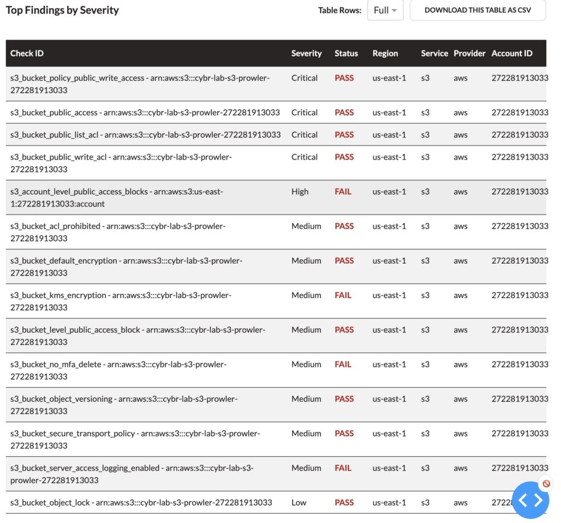Click PASS status in s3_bucket_object_lock row
Screen dimensions: 561x523
344,502
